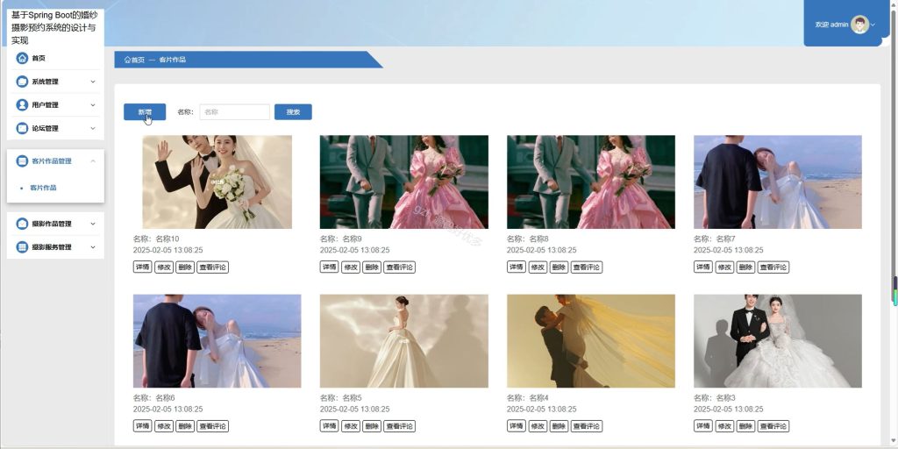Click the home icon beside 首页 in sidebar
898x449 pixels.
click(x=22, y=58)
